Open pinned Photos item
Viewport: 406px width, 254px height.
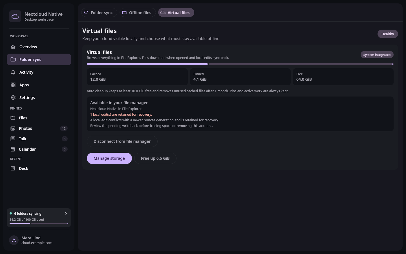[x=39, y=128]
